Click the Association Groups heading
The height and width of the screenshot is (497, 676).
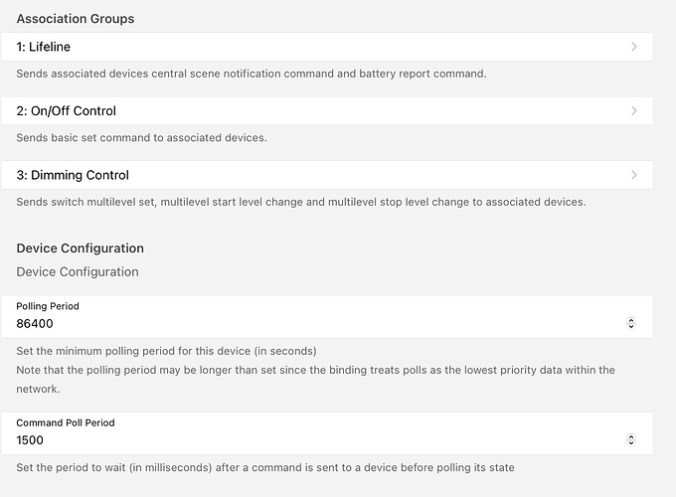pos(76,19)
